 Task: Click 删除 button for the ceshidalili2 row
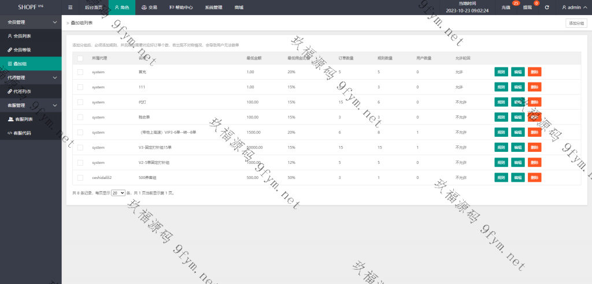pyautogui.click(x=535, y=178)
